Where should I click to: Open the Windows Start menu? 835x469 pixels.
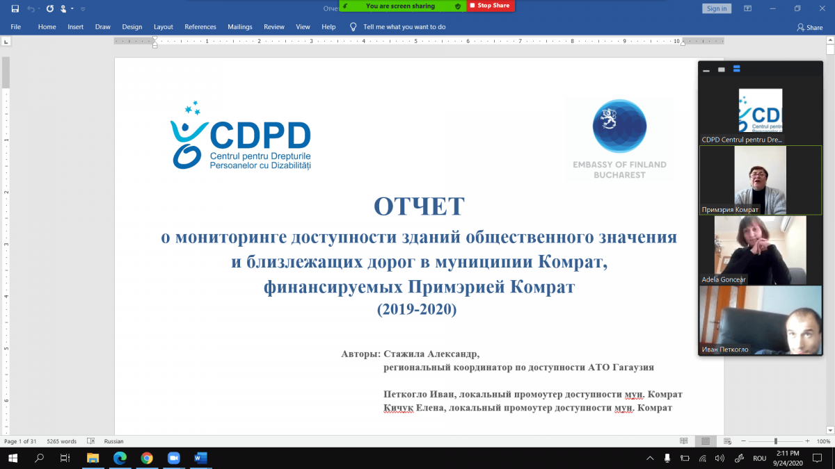pyautogui.click(x=13, y=458)
